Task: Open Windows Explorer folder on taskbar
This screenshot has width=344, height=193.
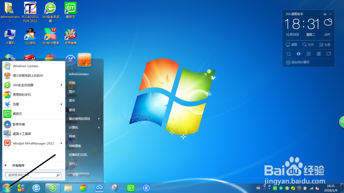Action: coord(68,188)
